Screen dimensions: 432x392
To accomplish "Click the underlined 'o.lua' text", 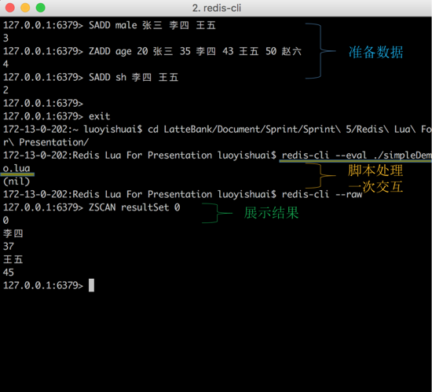I will 16,168.
